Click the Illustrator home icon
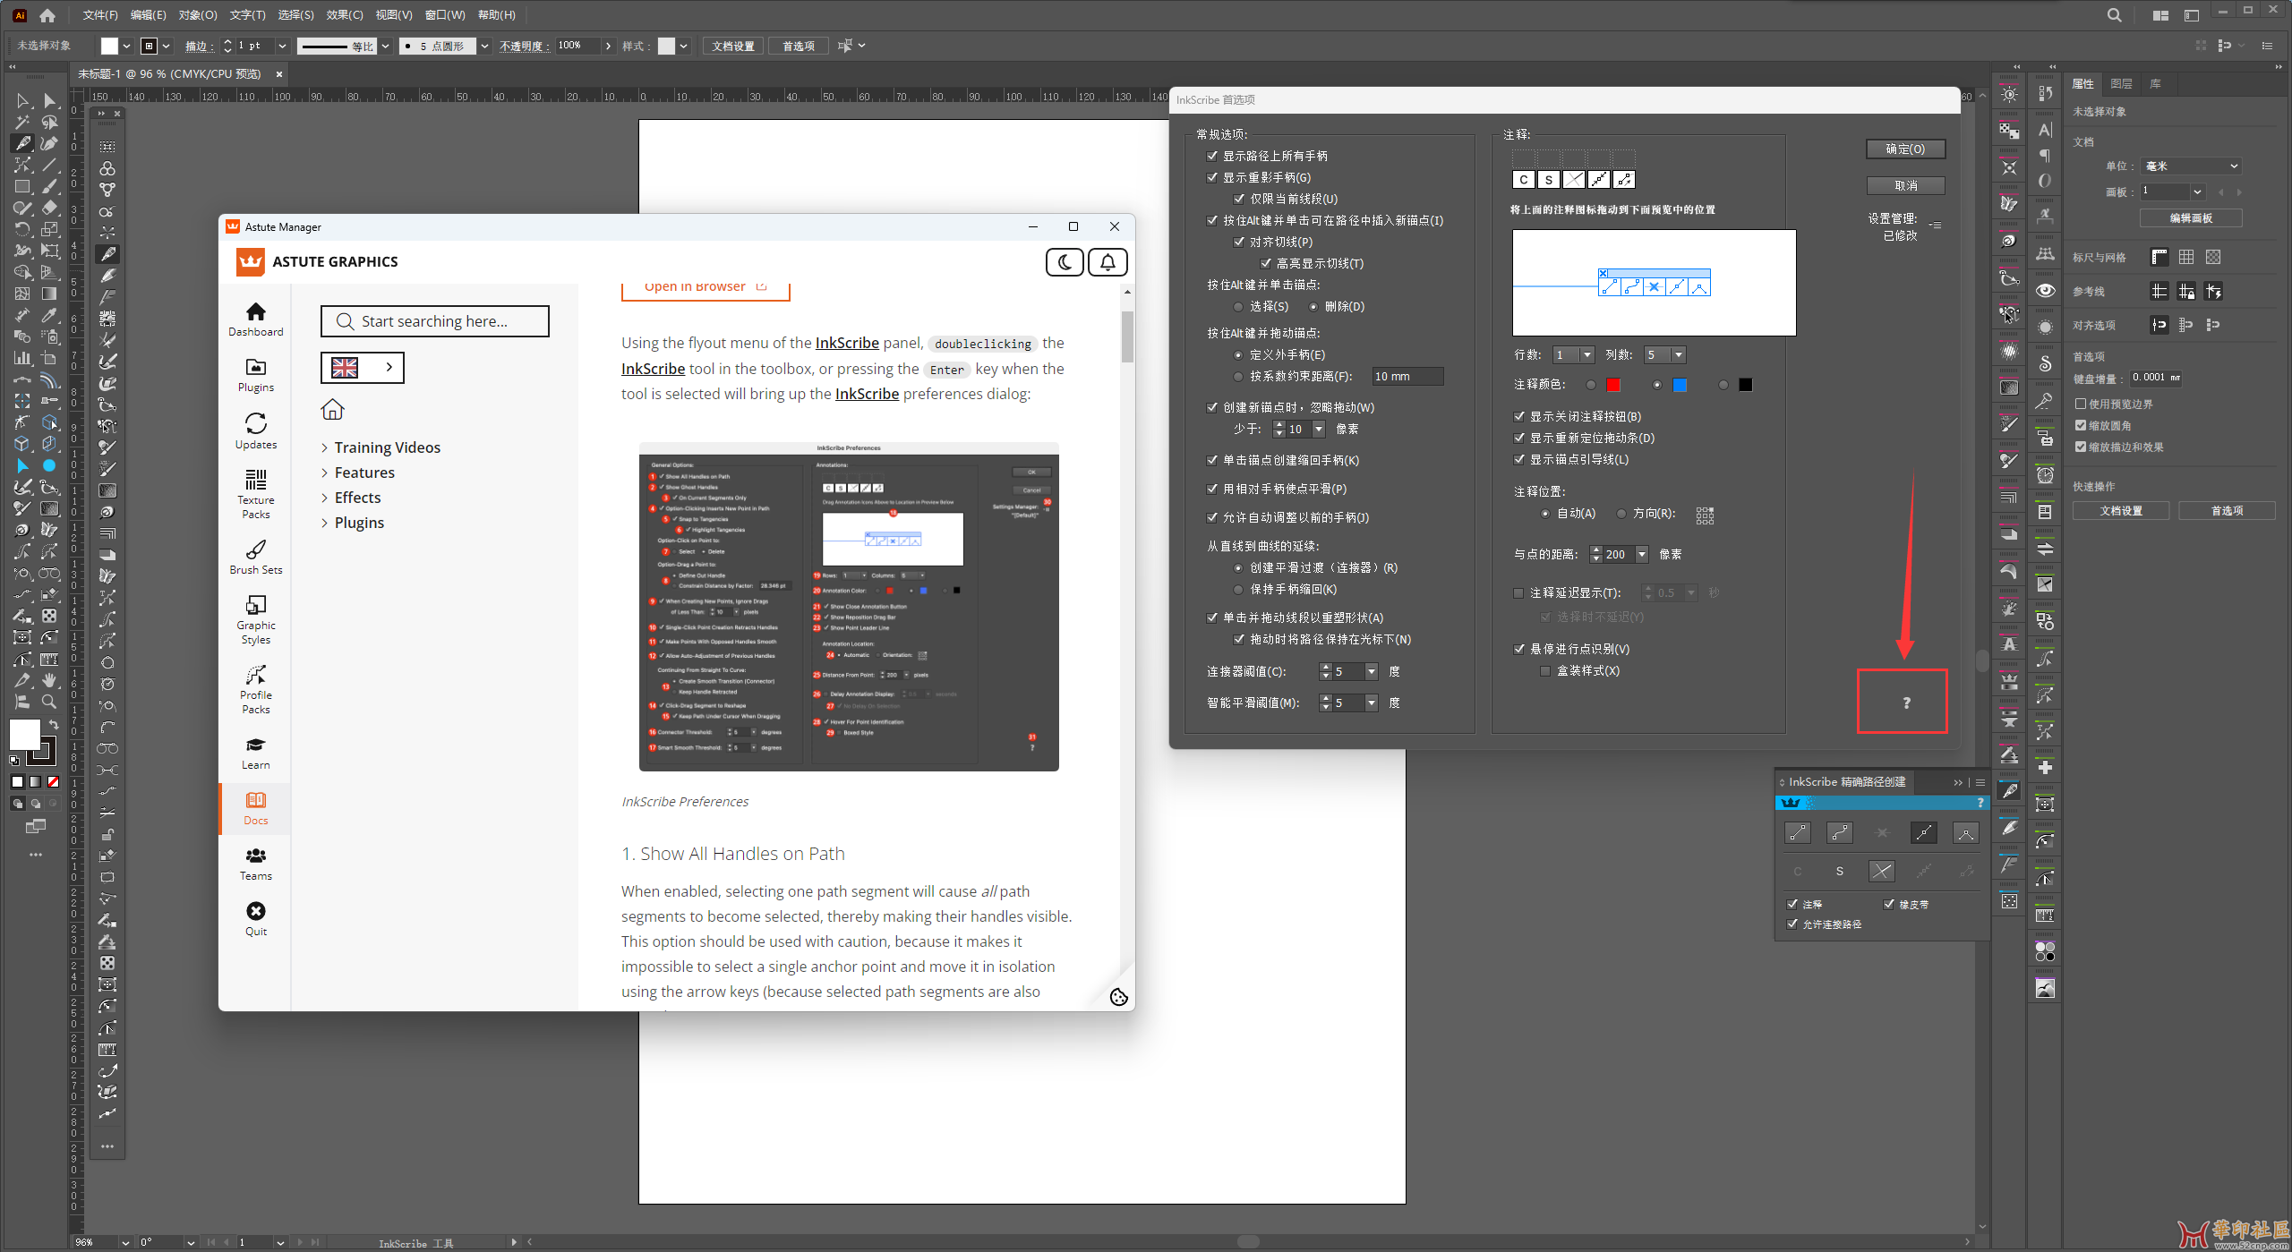Screen dimensions: 2292x1252 coord(47,15)
